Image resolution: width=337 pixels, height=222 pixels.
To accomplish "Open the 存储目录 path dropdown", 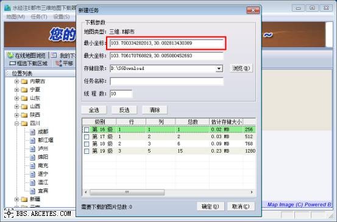I will pos(219,69).
